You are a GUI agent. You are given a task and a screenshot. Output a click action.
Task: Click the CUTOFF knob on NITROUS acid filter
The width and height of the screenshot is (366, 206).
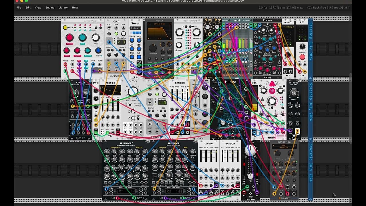(294, 93)
